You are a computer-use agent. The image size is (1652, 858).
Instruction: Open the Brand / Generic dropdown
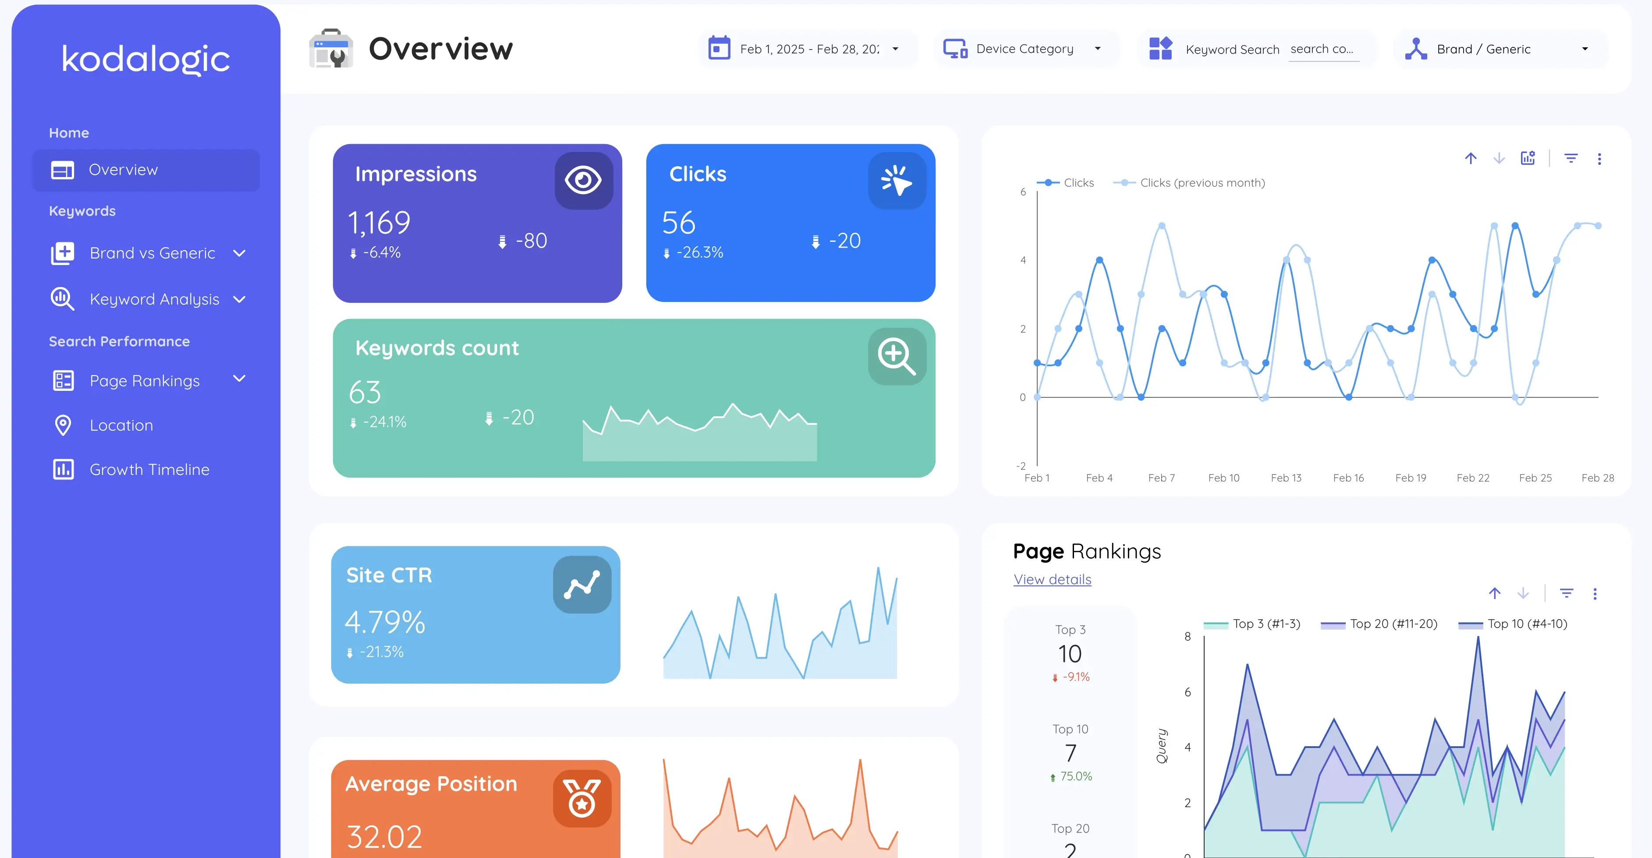coord(1501,49)
